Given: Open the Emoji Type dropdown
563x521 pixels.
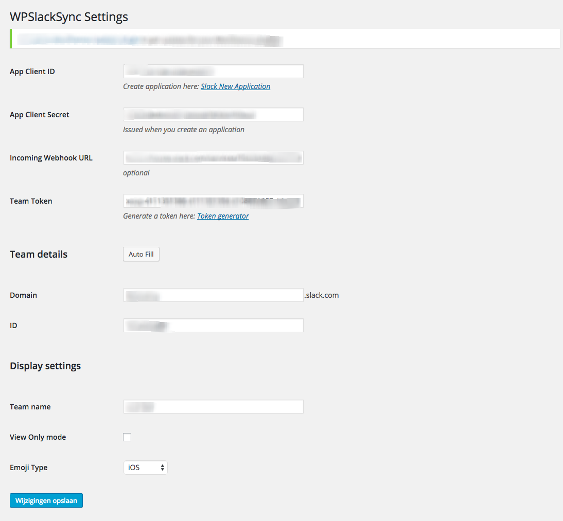Looking at the screenshot, I should pos(146,468).
